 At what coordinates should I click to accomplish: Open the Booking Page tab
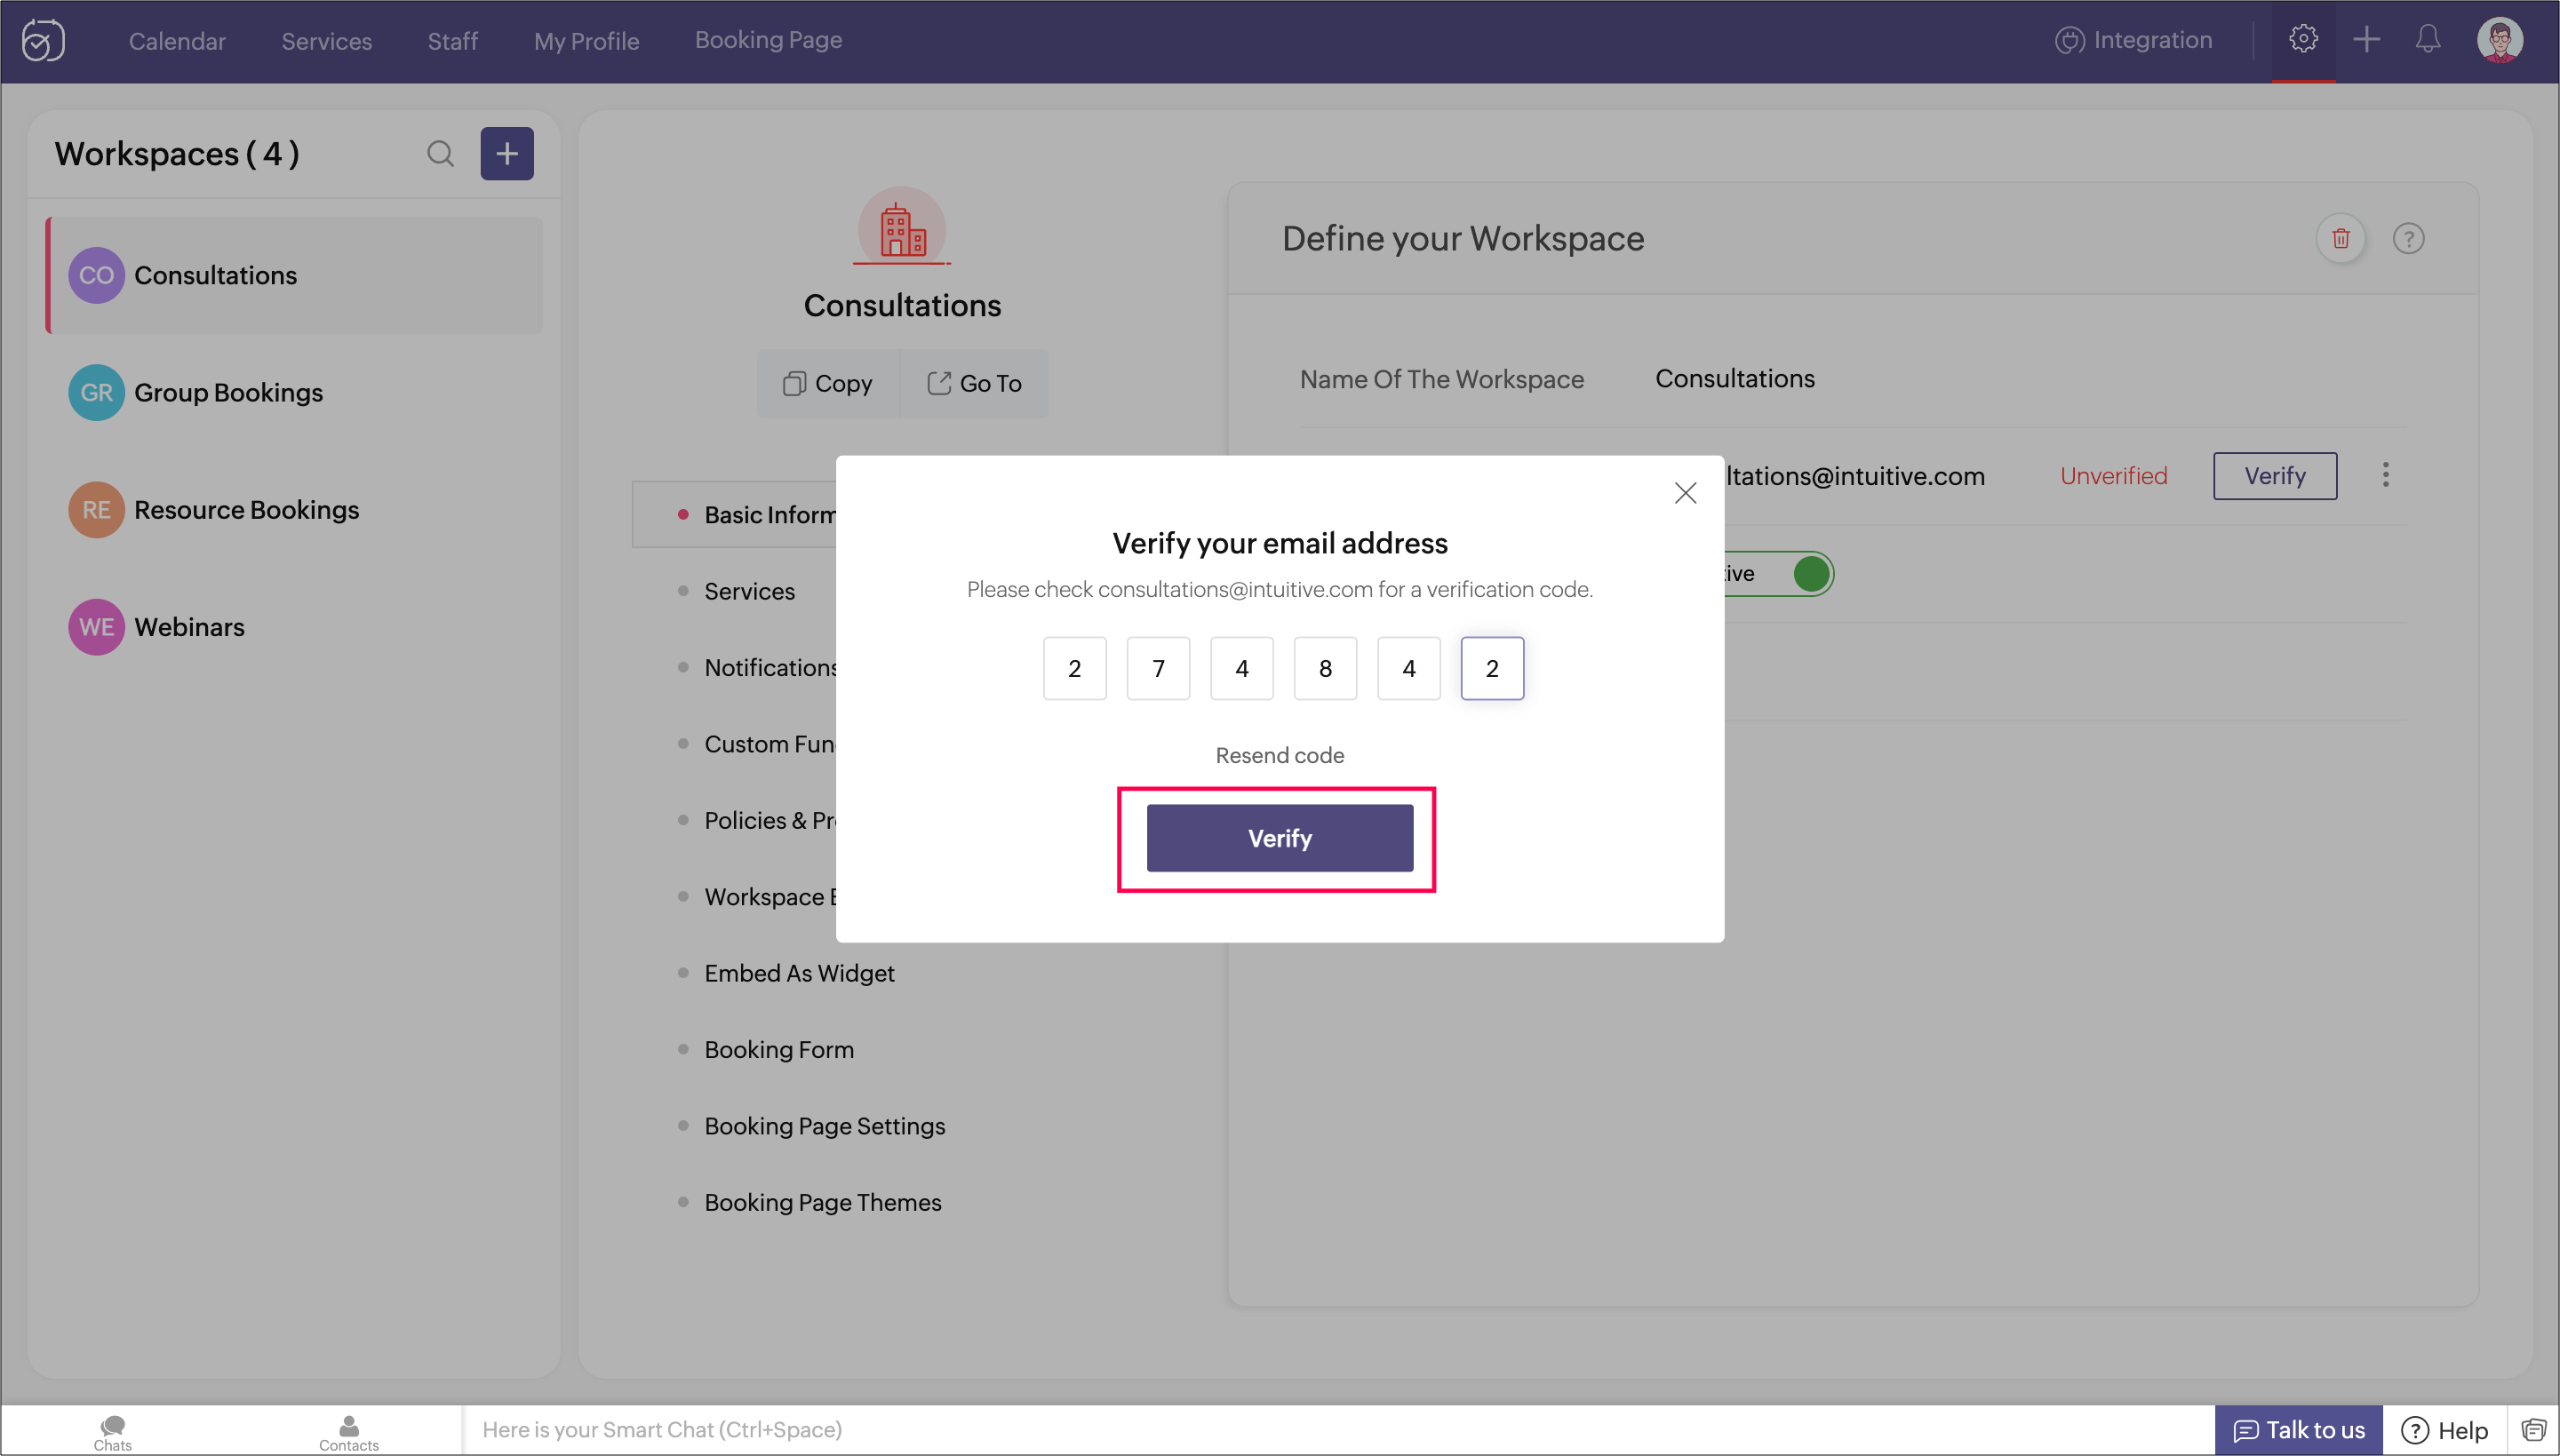pyautogui.click(x=768, y=40)
